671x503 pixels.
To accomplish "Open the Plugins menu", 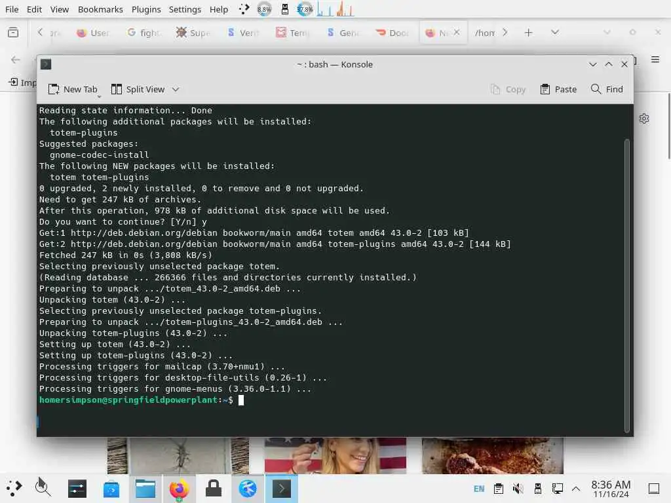I will click(146, 9).
